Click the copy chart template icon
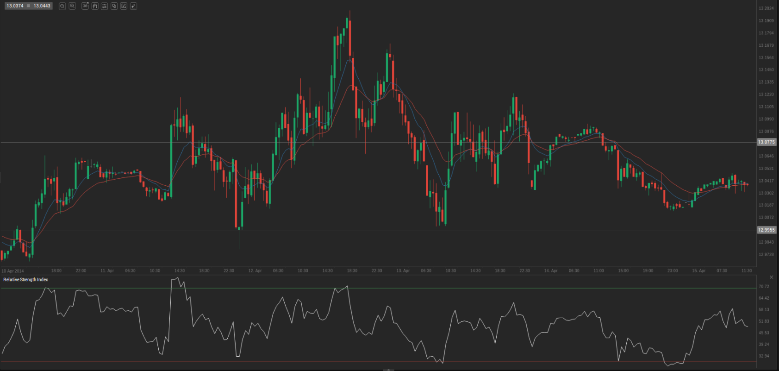Viewport: 779px width, 371px height. (114, 6)
